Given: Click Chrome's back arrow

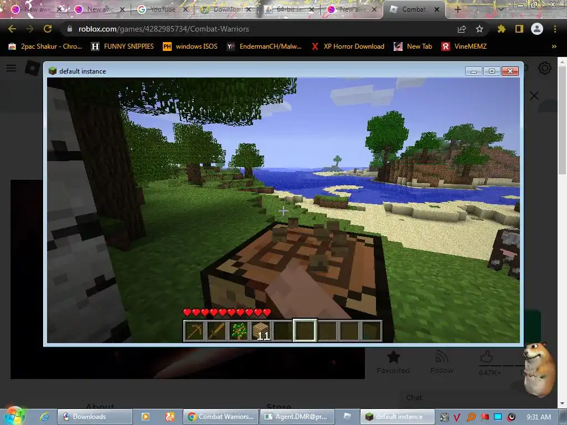Looking at the screenshot, I should 12,29.
